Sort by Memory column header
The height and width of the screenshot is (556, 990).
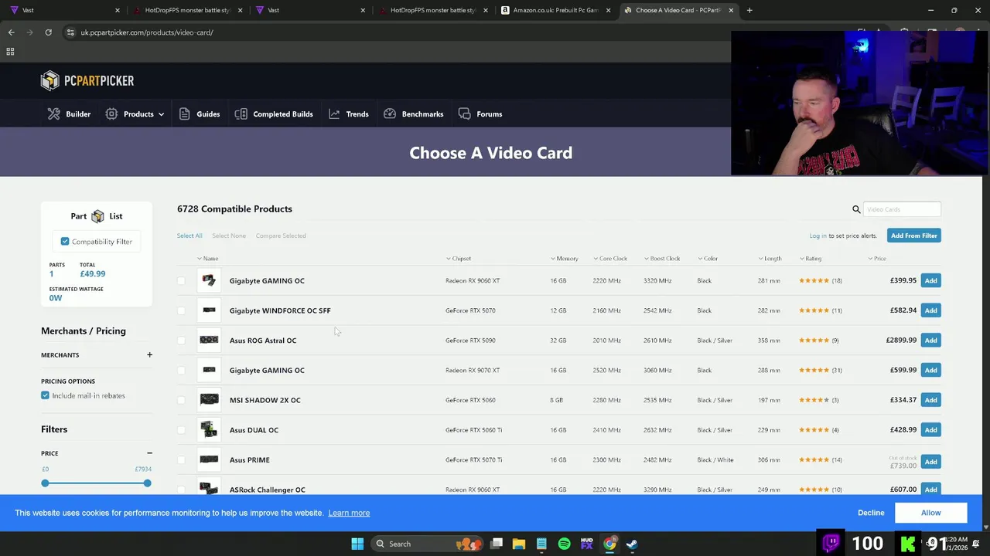(x=565, y=259)
